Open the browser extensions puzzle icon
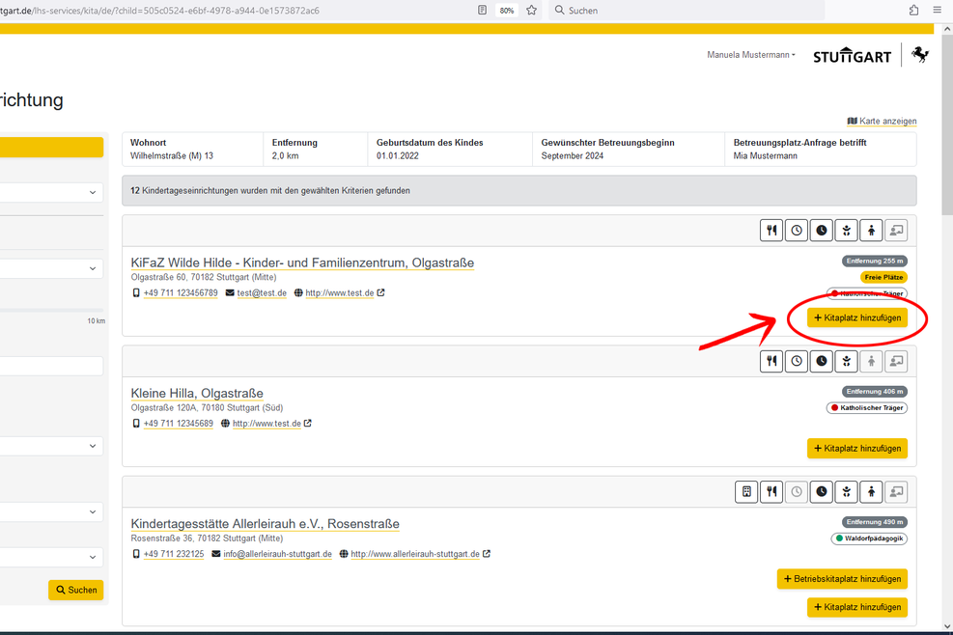The width and height of the screenshot is (953, 635). tap(913, 11)
